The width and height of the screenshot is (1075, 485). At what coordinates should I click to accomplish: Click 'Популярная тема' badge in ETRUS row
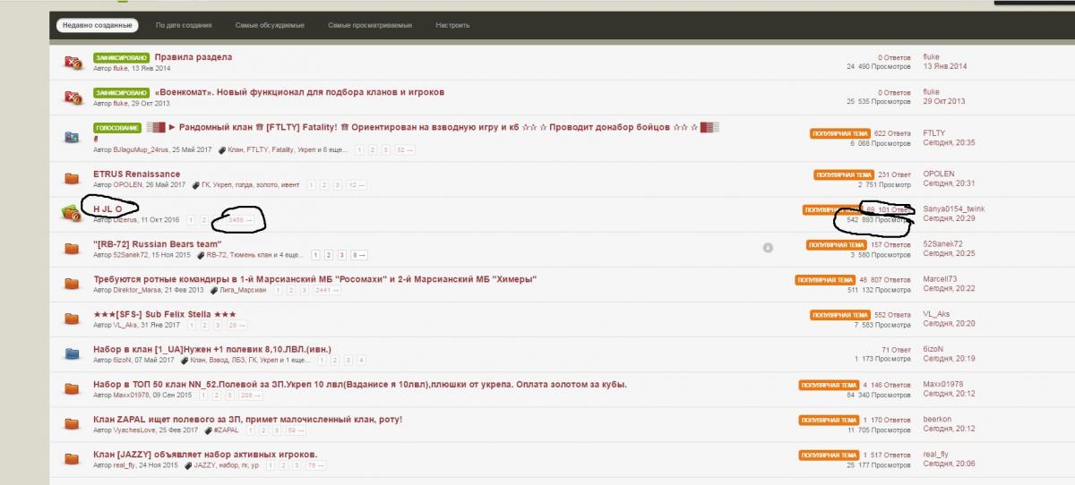(x=843, y=174)
